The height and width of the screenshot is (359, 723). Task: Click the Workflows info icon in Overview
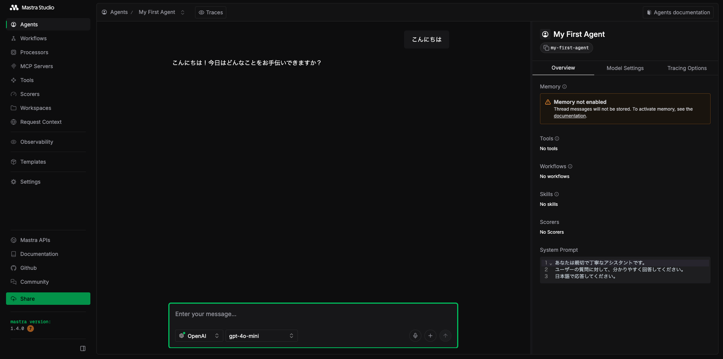tap(570, 166)
